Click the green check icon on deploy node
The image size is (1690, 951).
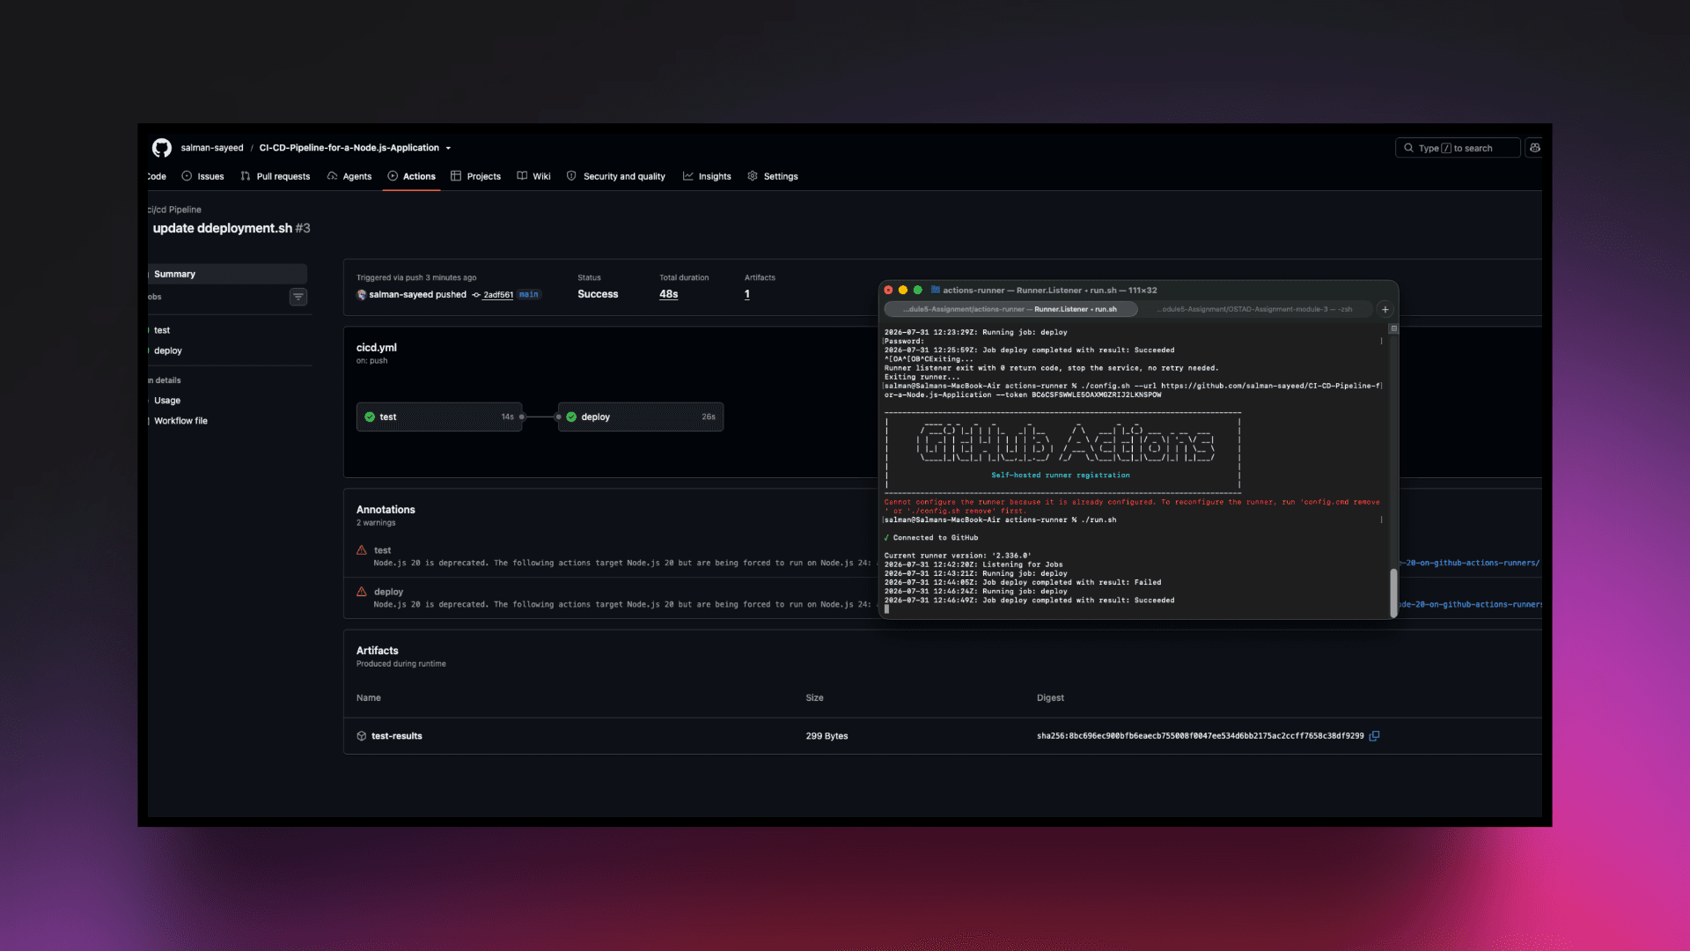tap(571, 417)
